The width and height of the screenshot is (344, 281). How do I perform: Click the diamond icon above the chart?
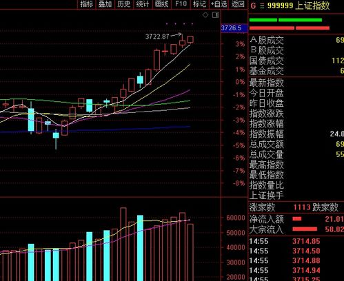coord(205,15)
